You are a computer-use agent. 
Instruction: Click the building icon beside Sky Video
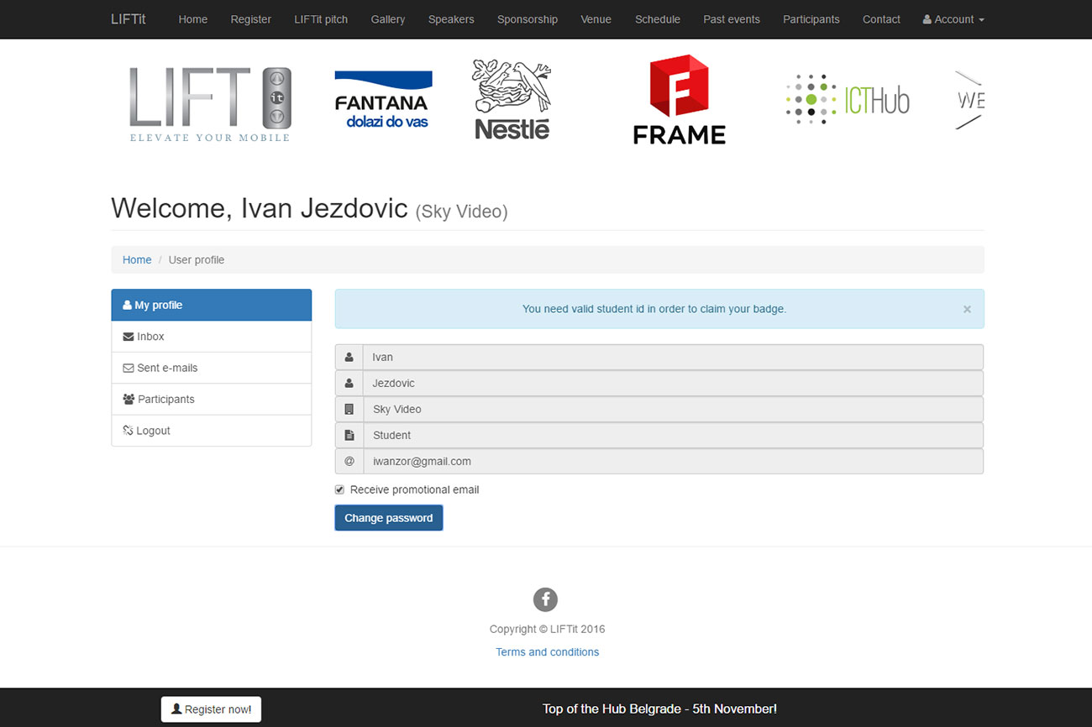(349, 409)
